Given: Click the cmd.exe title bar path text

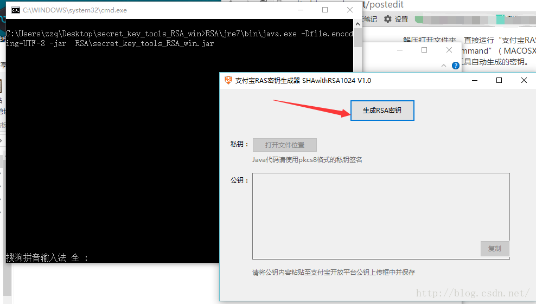Looking at the screenshot, I should coord(75,10).
